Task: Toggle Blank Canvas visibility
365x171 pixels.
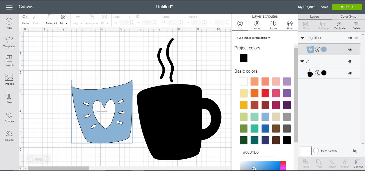Action: pyautogui.click(x=355, y=151)
